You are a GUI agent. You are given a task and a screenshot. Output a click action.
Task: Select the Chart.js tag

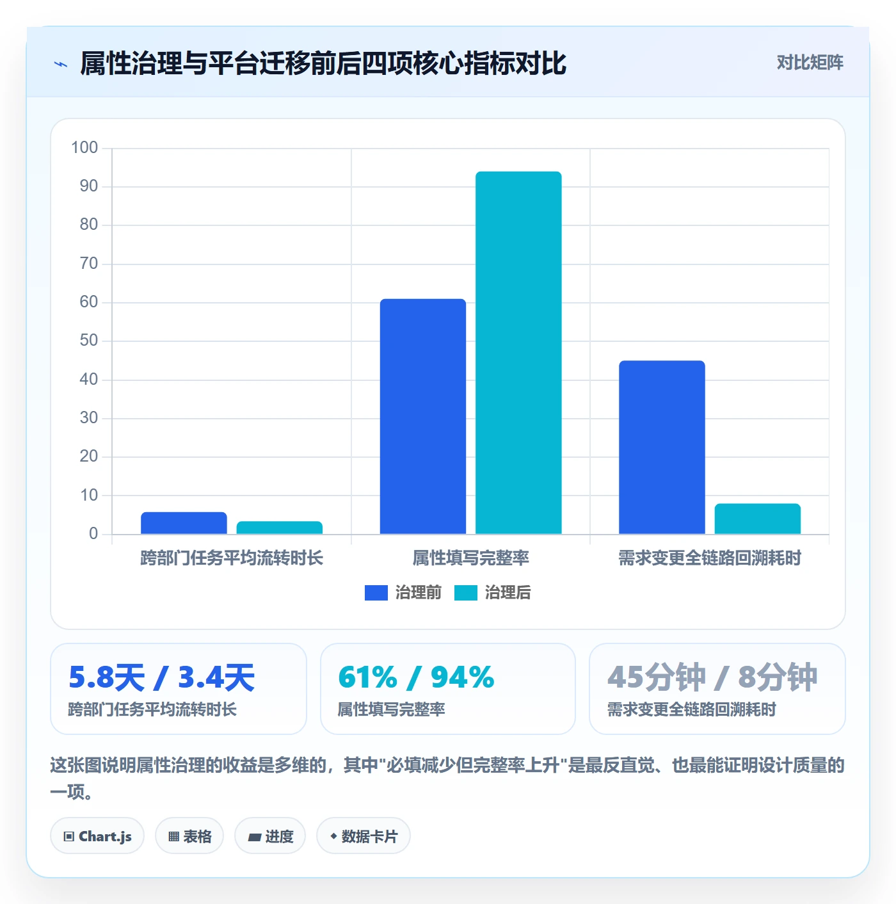click(97, 835)
